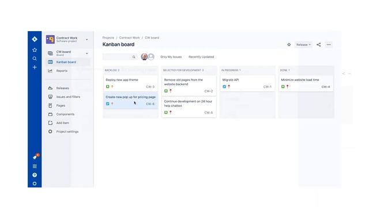Expand the Contract Work project dropdown
The image size is (369, 207).
point(87,40)
